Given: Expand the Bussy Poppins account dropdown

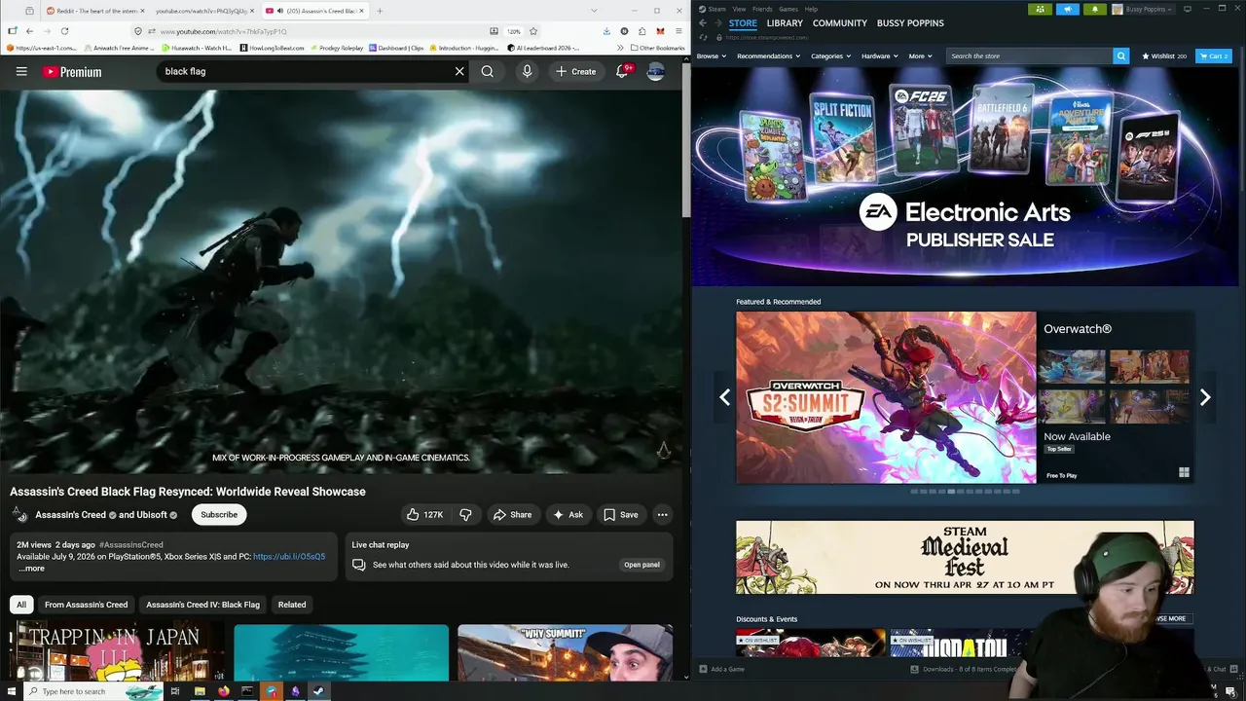Looking at the screenshot, I should tap(1144, 9).
